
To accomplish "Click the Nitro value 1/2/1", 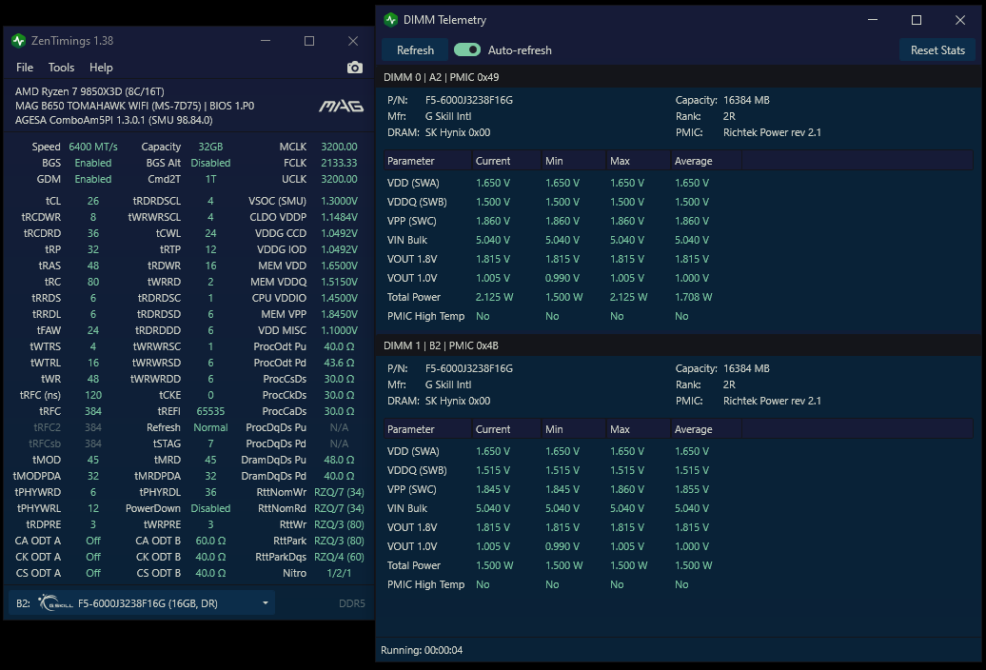I will point(339,573).
